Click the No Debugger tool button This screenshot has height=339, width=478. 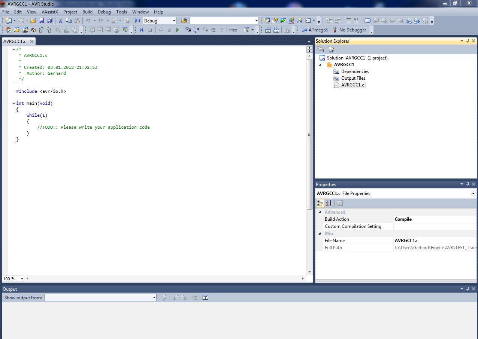tap(349, 30)
